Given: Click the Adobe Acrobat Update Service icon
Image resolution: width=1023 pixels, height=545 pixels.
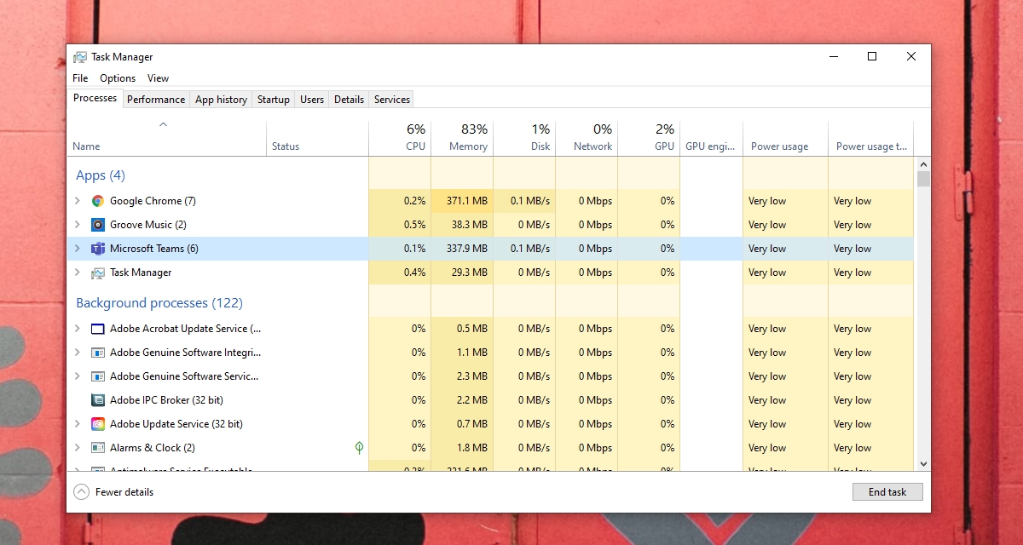Looking at the screenshot, I should [98, 329].
